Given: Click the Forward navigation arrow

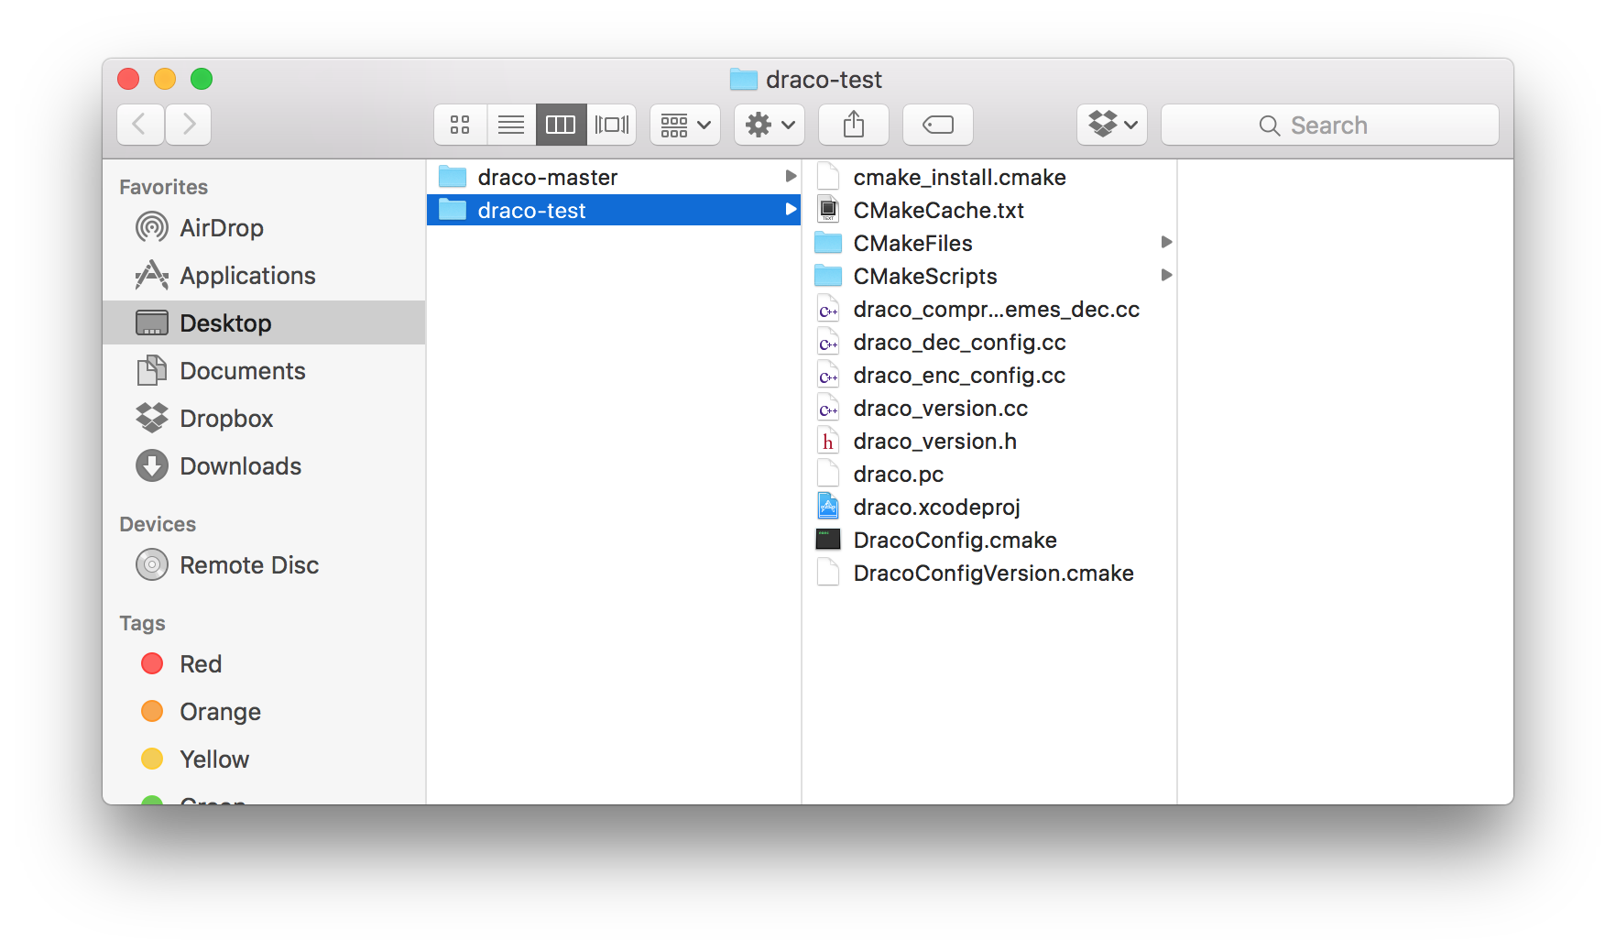Looking at the screenshot, I should [x=189, y=125].
